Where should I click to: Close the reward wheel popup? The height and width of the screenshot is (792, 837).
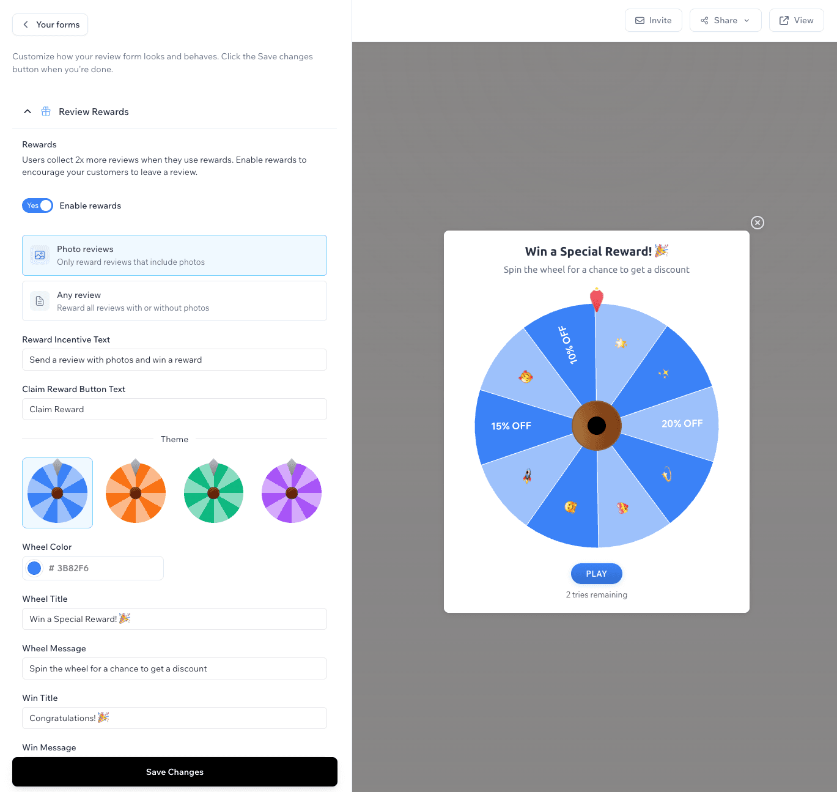pos(758,223)
